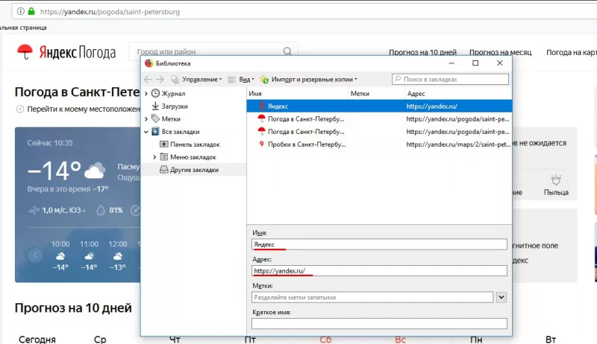This screenshot has height=344, width=597.
Task: Click the 10:00 hourly forecast entry
Action: 60,255
